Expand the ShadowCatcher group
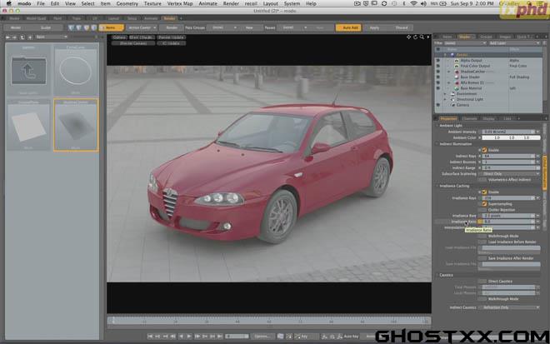The width and height of the screenshot is (550, 344). click(449, 72)
